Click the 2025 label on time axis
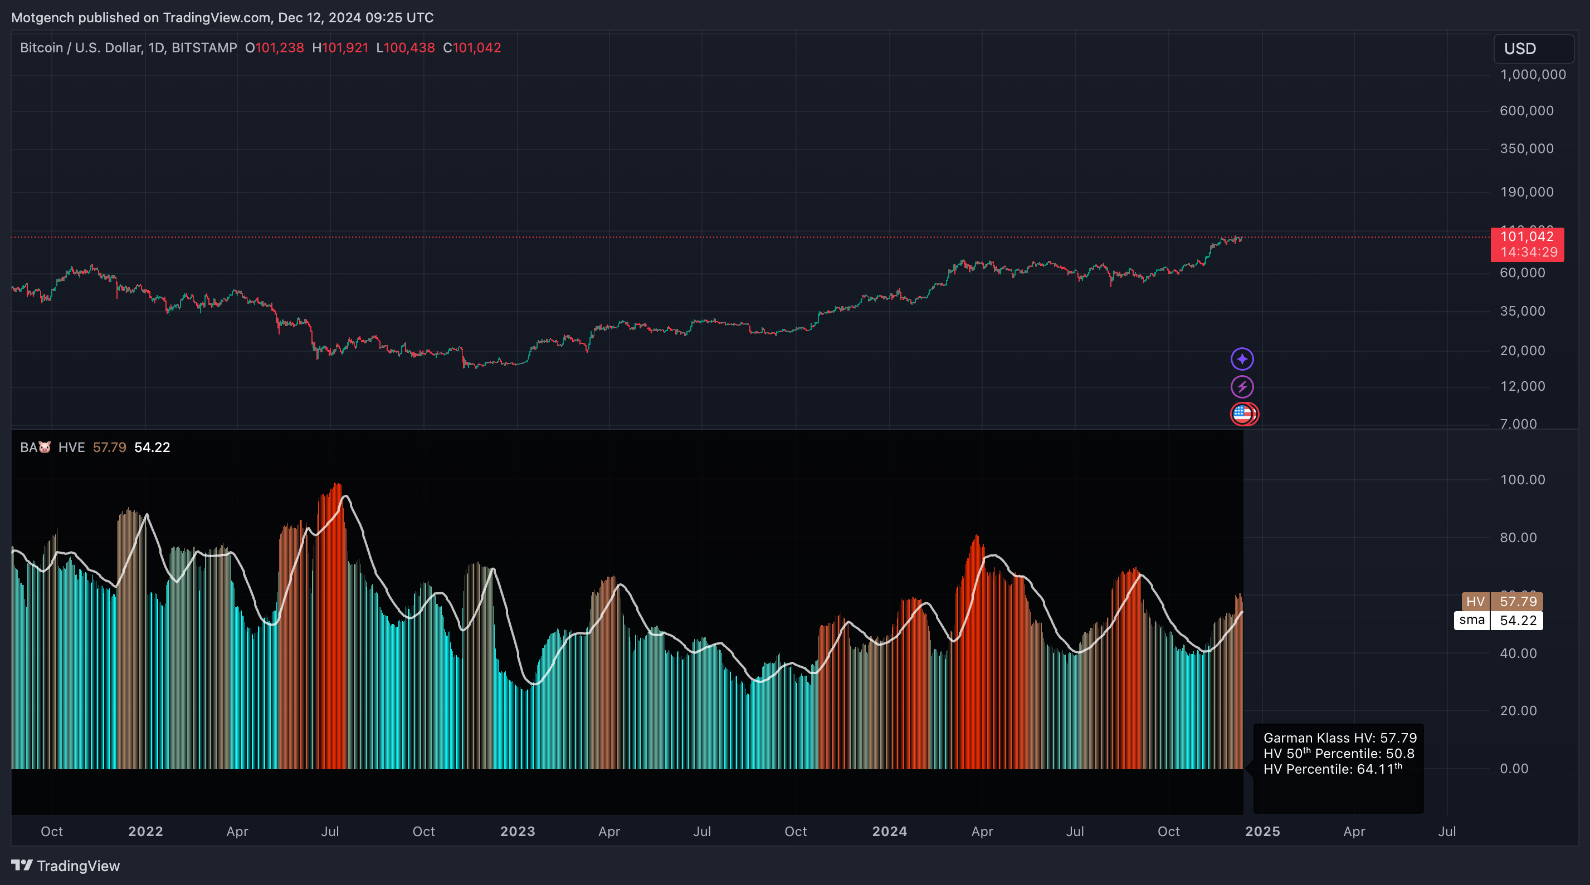1590x885 pixels. tap(1262, 832)
